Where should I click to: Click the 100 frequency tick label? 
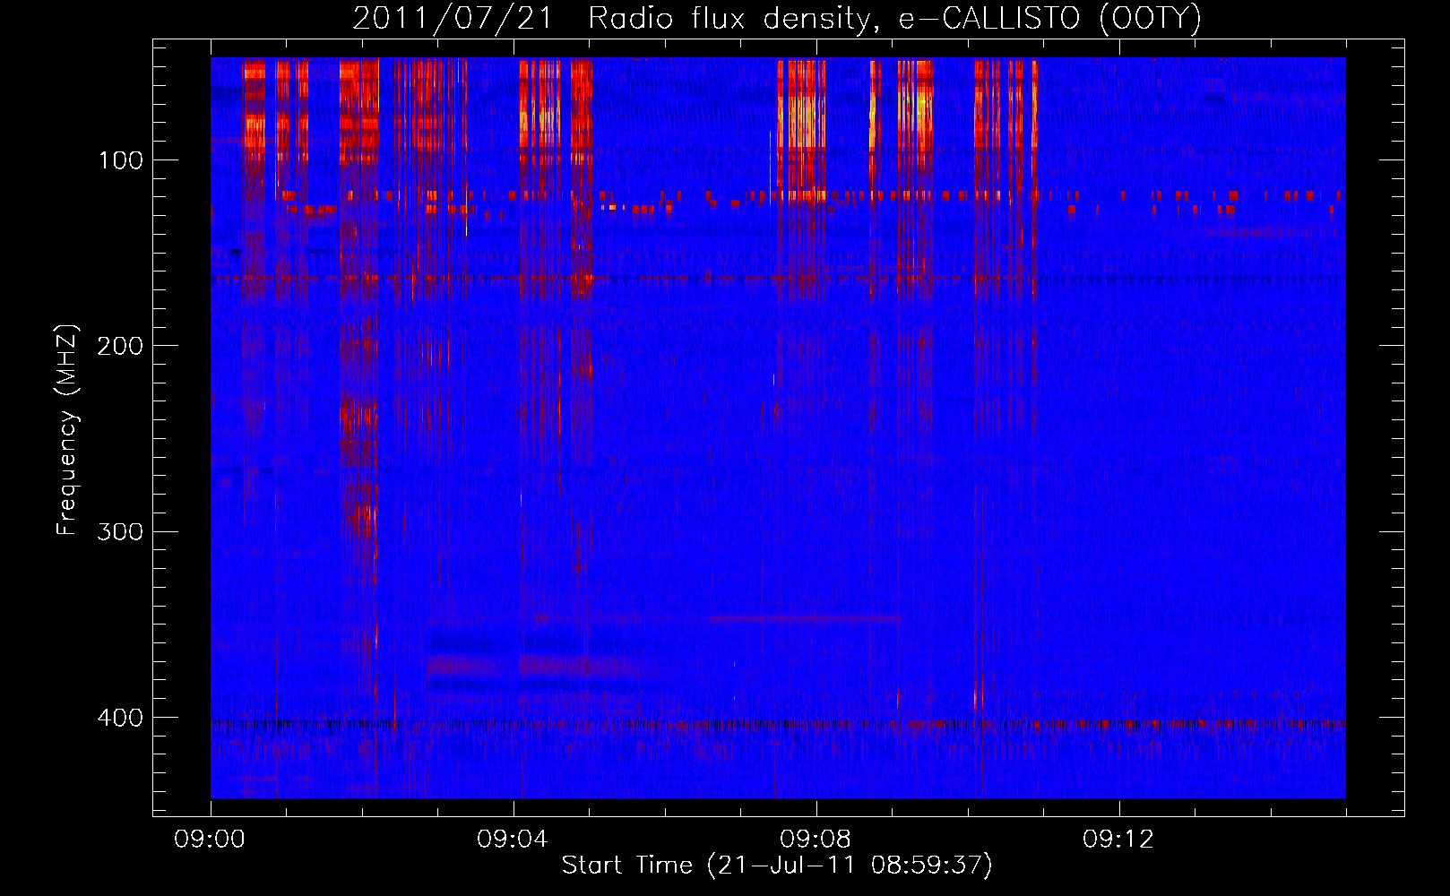[x=121, y=160]
